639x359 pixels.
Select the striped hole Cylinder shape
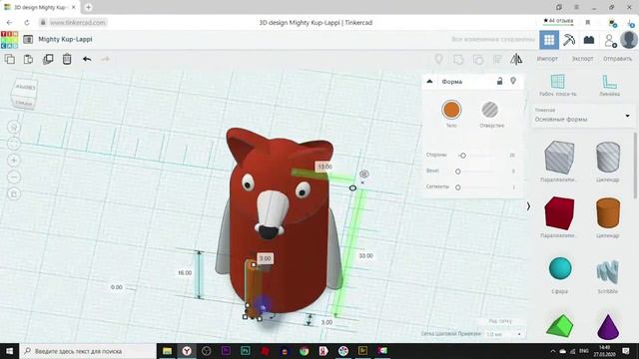pos(608,158)
